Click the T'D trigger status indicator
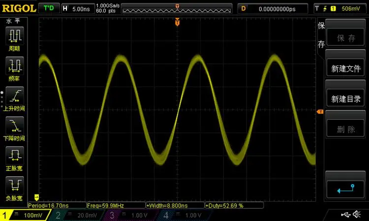This screenshot has width=369, height=221. click(49, 8)
